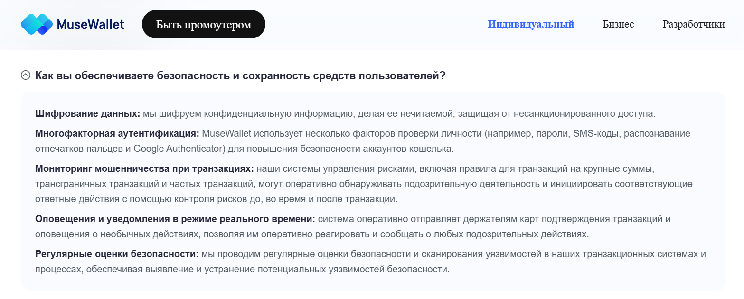Viewport: 744px width, 299px height.
Task: Go to the "Разработчики" tab
Action: pos(693,24)
